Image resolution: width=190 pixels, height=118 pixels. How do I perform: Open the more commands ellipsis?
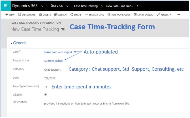(178, 15)
